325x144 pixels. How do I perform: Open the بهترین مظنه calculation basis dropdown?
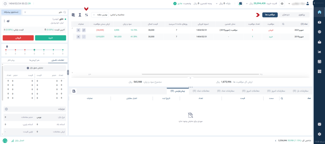100,15
